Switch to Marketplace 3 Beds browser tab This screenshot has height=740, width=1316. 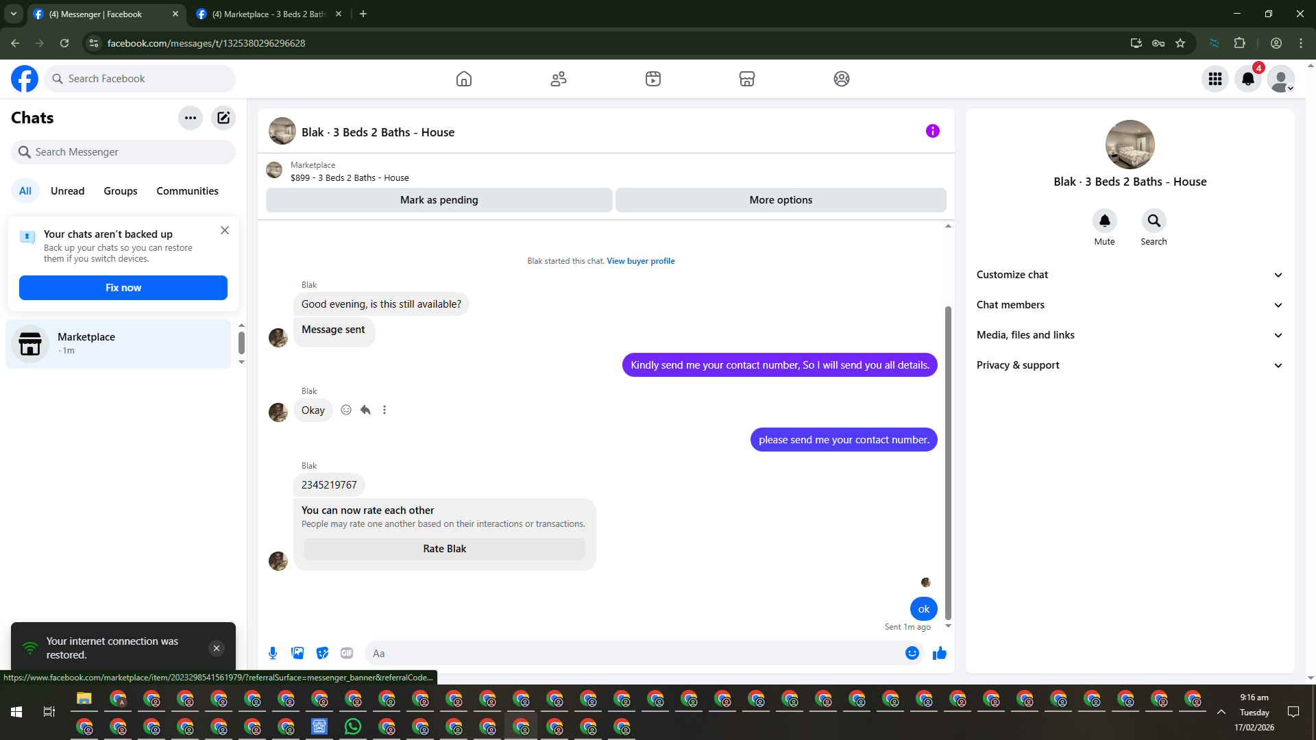pos(269,14)
